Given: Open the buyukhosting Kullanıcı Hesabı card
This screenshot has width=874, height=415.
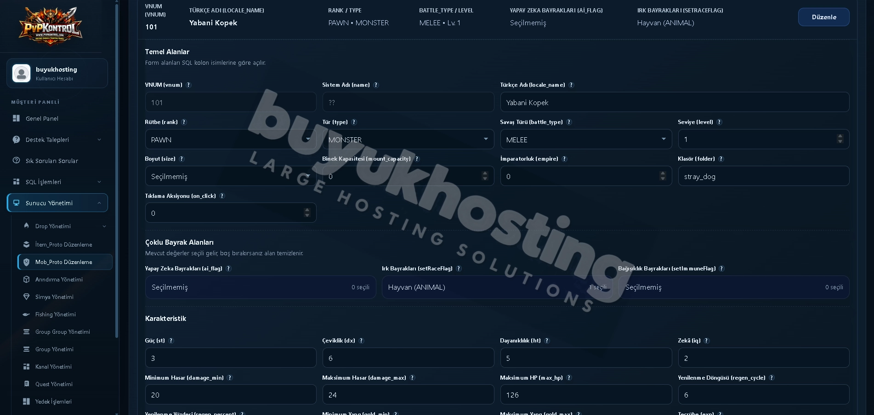Looking at the screenshot, I should pyautogui.click(x=57, y=73).
